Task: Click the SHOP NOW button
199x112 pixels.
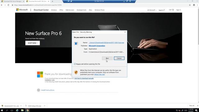Action: point(32,43)
